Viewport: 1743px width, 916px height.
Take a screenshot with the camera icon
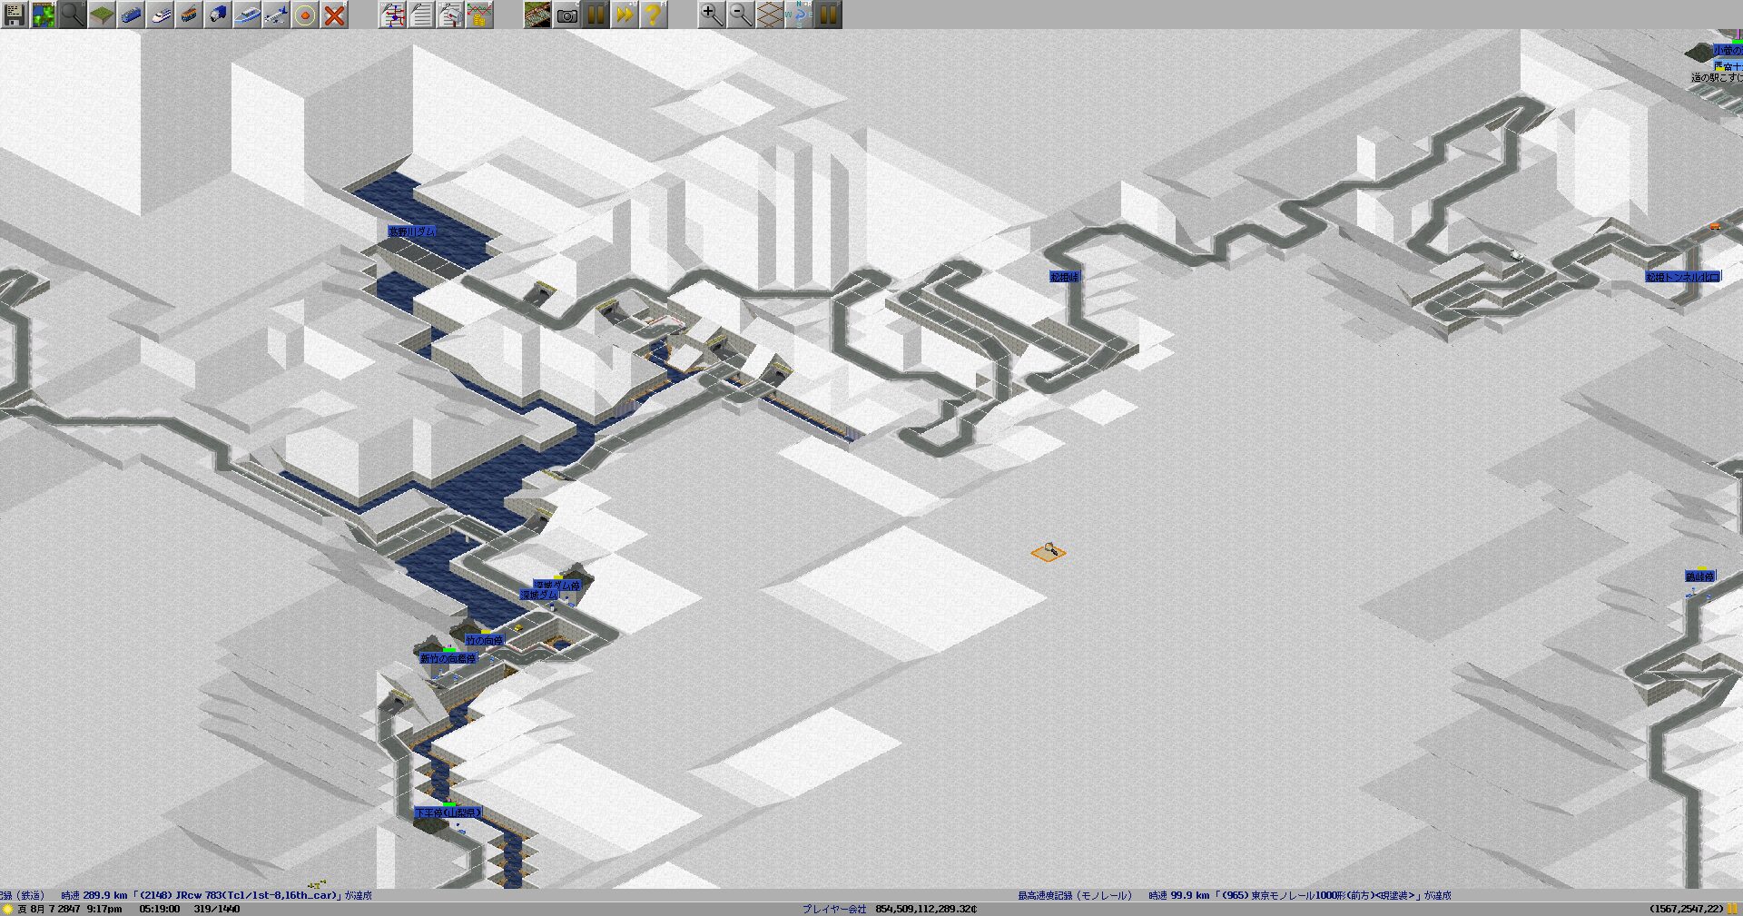566,15
